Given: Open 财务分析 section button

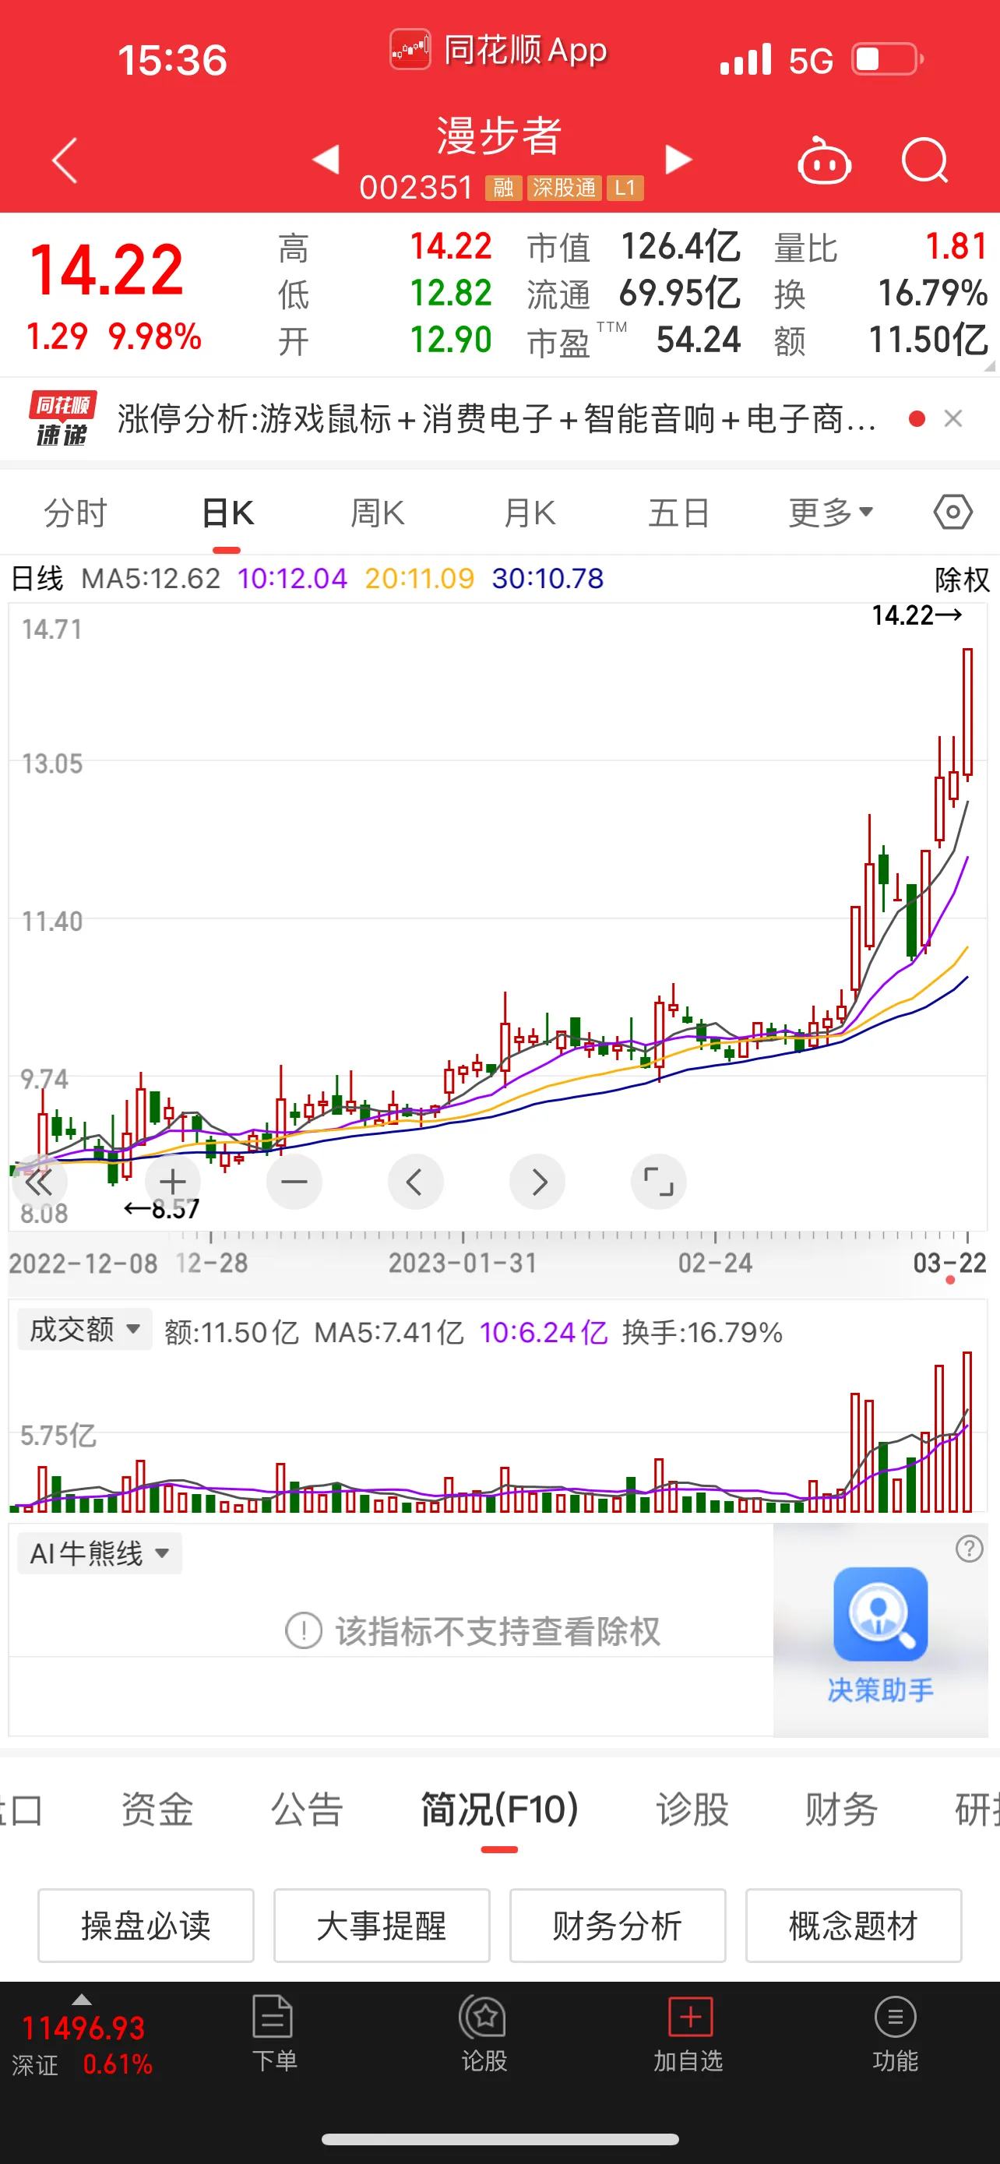Looking at the screenshot, I should [618, 1926].
